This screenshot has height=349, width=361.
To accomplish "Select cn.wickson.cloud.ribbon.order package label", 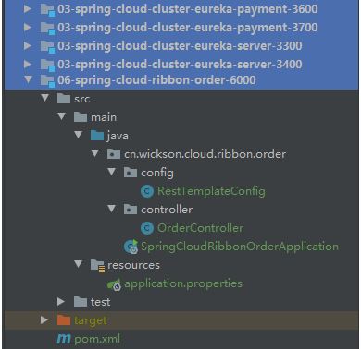I will (205, 154).
